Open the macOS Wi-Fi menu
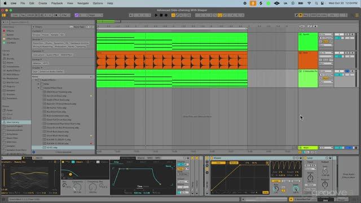 coord(309,3)
